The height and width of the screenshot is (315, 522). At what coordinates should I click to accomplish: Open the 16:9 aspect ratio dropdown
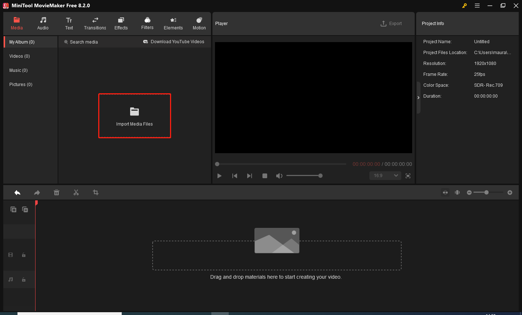tap(385, 176)
